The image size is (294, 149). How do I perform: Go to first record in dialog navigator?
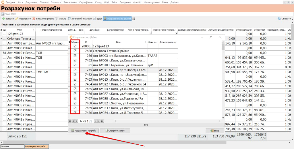click(70, 121)
